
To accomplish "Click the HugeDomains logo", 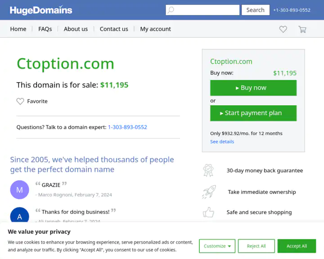I will [x=41, y=10].
